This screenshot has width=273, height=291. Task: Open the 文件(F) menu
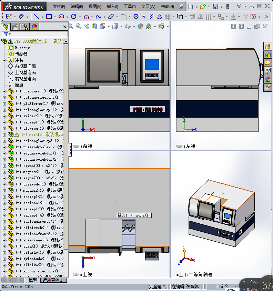pyautogui.click(x=59, y=7)
